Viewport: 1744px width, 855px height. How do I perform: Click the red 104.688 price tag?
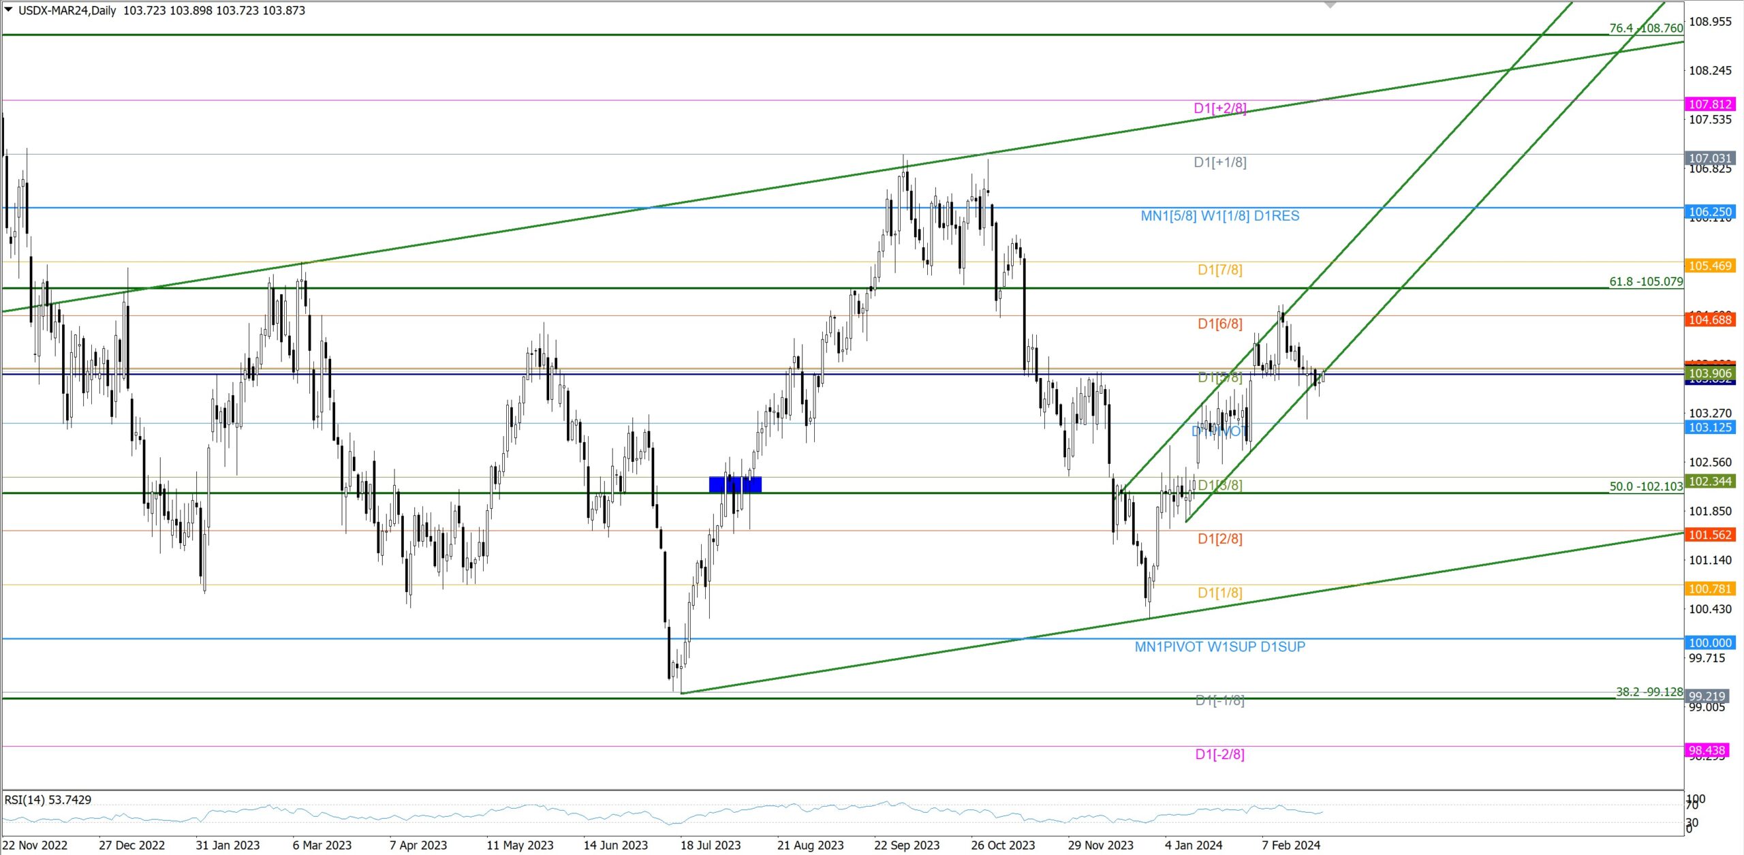click(x=1710, y=320)
